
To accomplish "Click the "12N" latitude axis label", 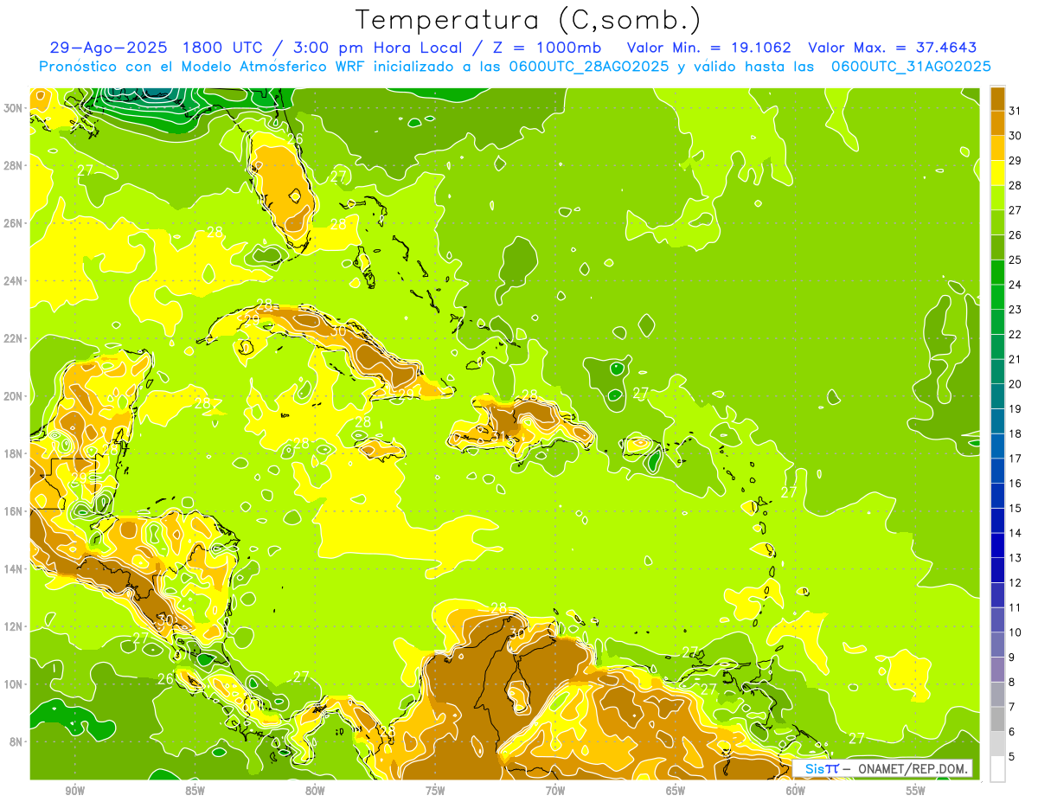I will (x=14, y=626).
